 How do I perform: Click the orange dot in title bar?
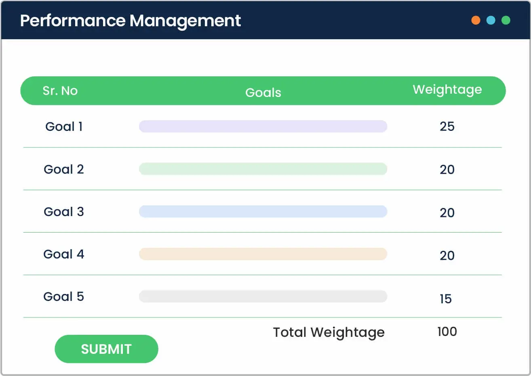tap(476, 20)
